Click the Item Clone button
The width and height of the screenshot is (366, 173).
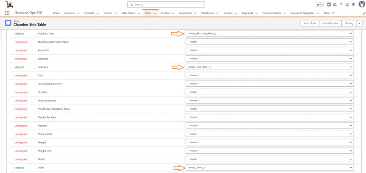309,23
